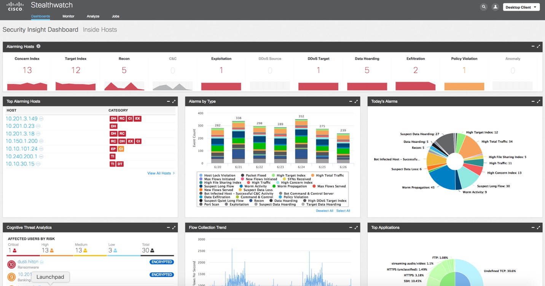Open the Desktop Client dropdown
The image size is (545, 286).
521,7
